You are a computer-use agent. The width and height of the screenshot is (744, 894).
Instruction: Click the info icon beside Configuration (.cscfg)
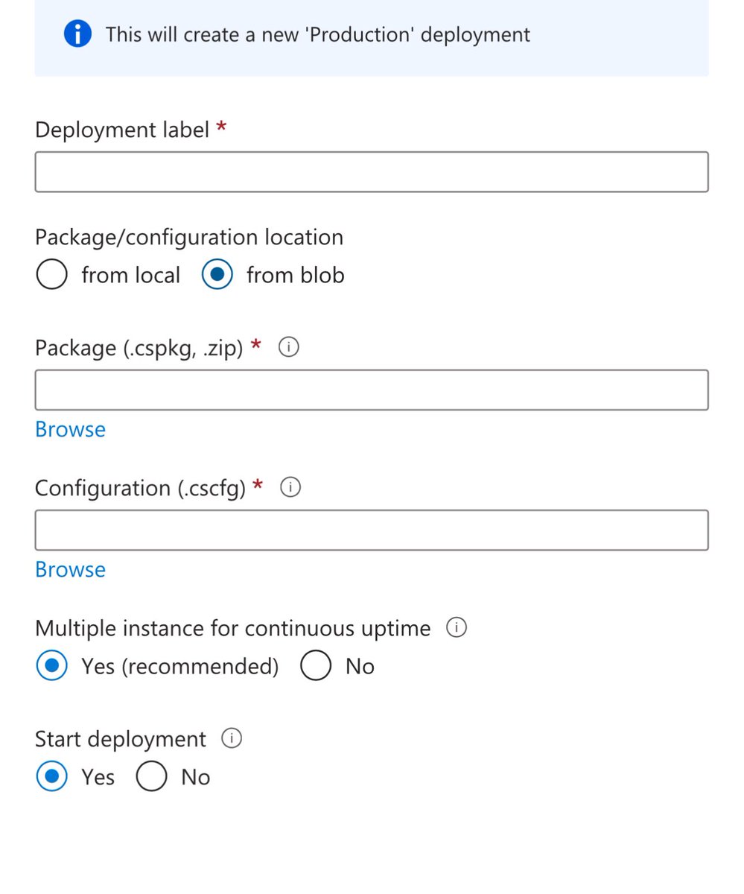290,487
